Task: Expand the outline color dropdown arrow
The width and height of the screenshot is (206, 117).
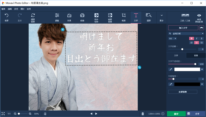Action: (x=202, y=84)
